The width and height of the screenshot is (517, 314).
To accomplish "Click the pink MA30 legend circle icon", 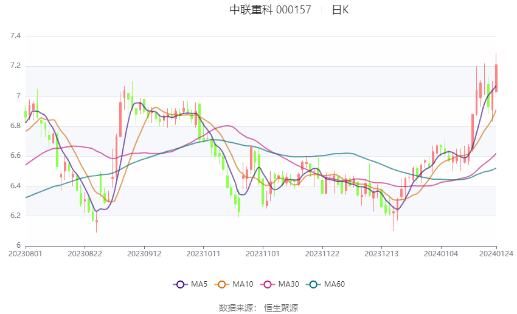I will click(268, 284).
